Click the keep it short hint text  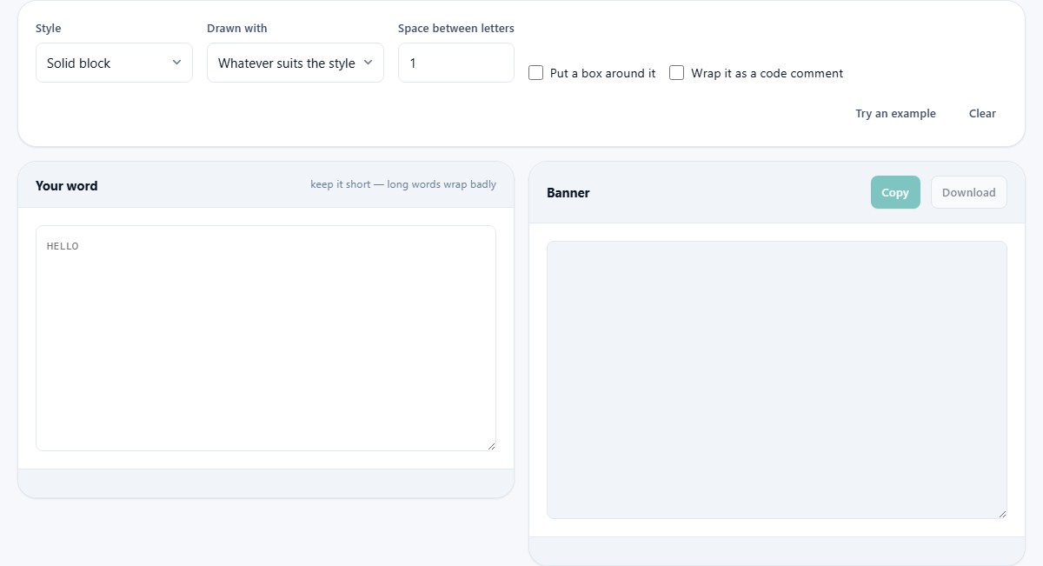[403, 184]
